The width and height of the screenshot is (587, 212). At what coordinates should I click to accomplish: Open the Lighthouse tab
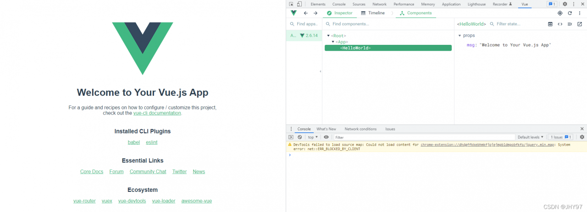pos(476,4)
